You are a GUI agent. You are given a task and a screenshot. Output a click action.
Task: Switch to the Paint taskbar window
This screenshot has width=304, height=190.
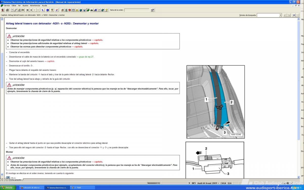[x=82, y=188]
